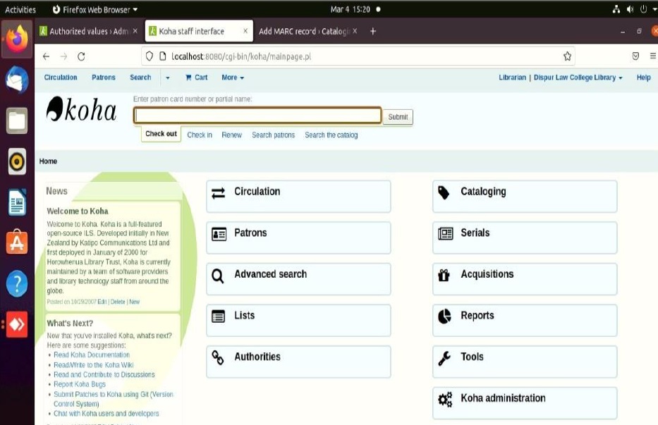The height and width of the screenshot is (425, 658).
Task: Select the Search the catalog tab
Action: point(331,135)
